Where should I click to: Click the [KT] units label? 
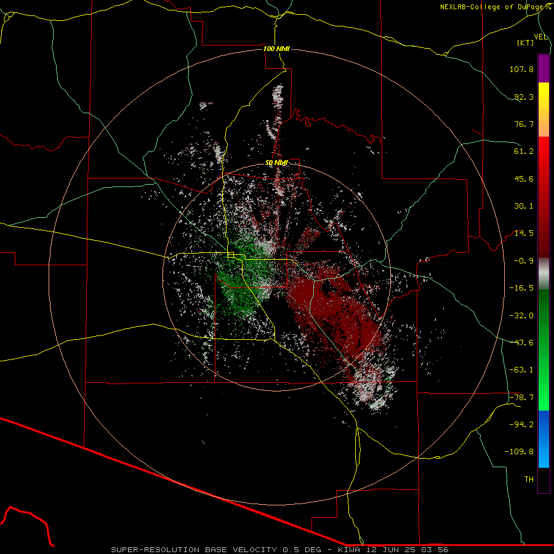pos(526,42)
